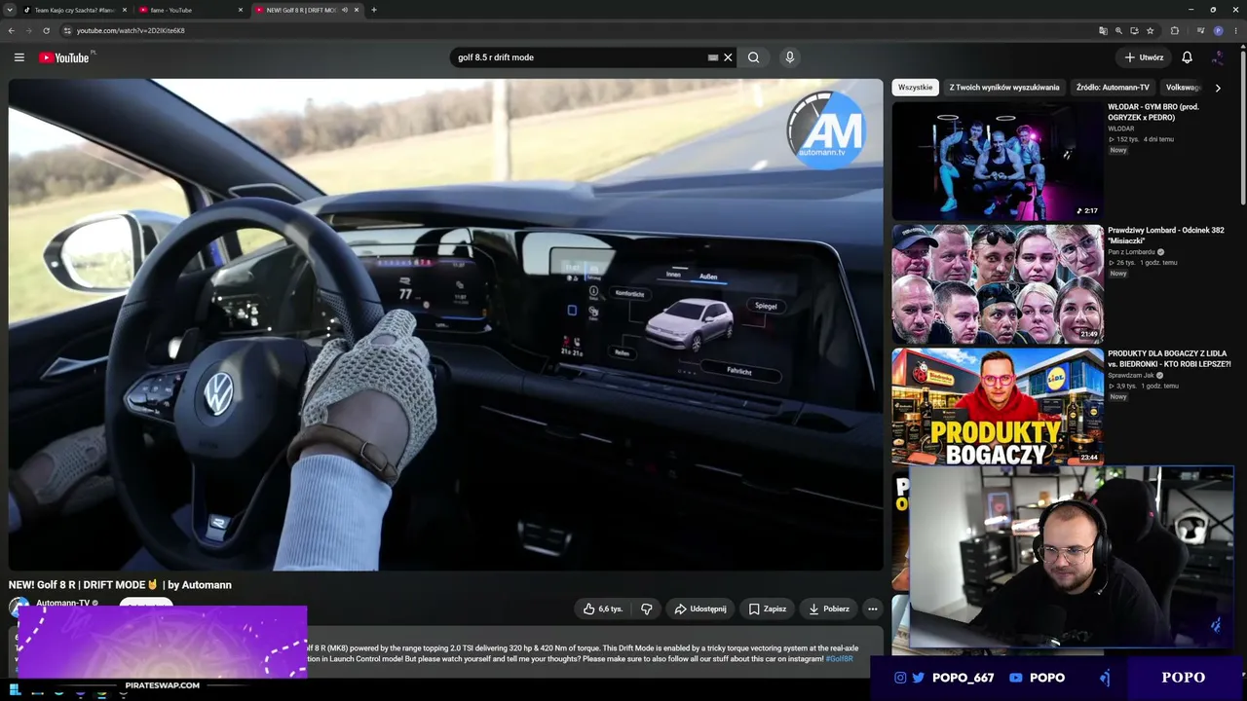This screenshot has width=1247, height=701.
Task: Open 'WŁODAR - GYM BRO' video title
Action: (1153, 112)
